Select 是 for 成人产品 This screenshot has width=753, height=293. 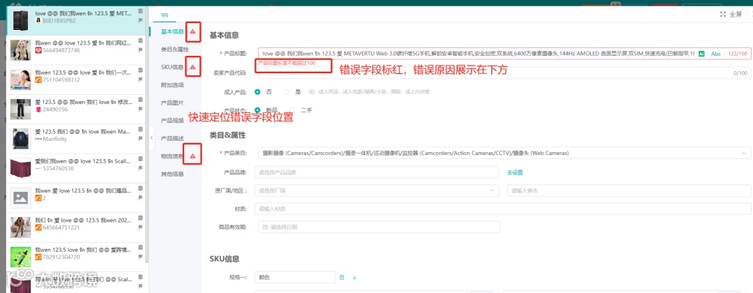(287, 91)
